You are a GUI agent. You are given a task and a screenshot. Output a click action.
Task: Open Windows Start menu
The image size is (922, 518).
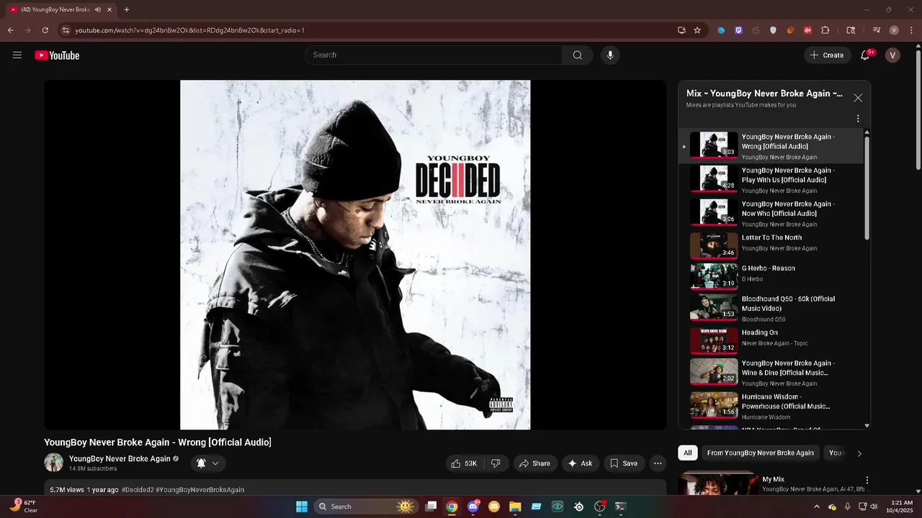click(x=302, y=506)
